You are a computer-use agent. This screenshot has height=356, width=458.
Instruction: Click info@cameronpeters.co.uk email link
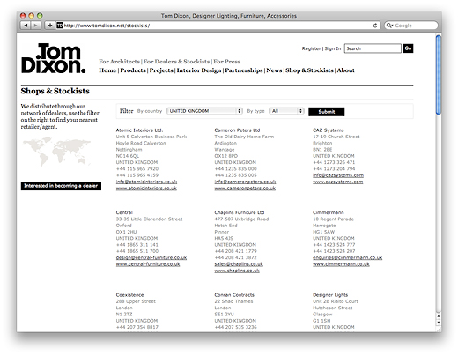(x=245, y=182)
